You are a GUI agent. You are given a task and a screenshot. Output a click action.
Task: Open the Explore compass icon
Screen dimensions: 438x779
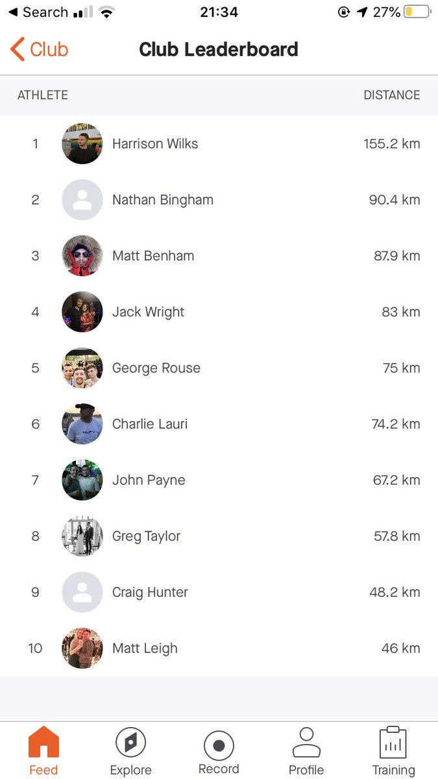click(130, 743)
